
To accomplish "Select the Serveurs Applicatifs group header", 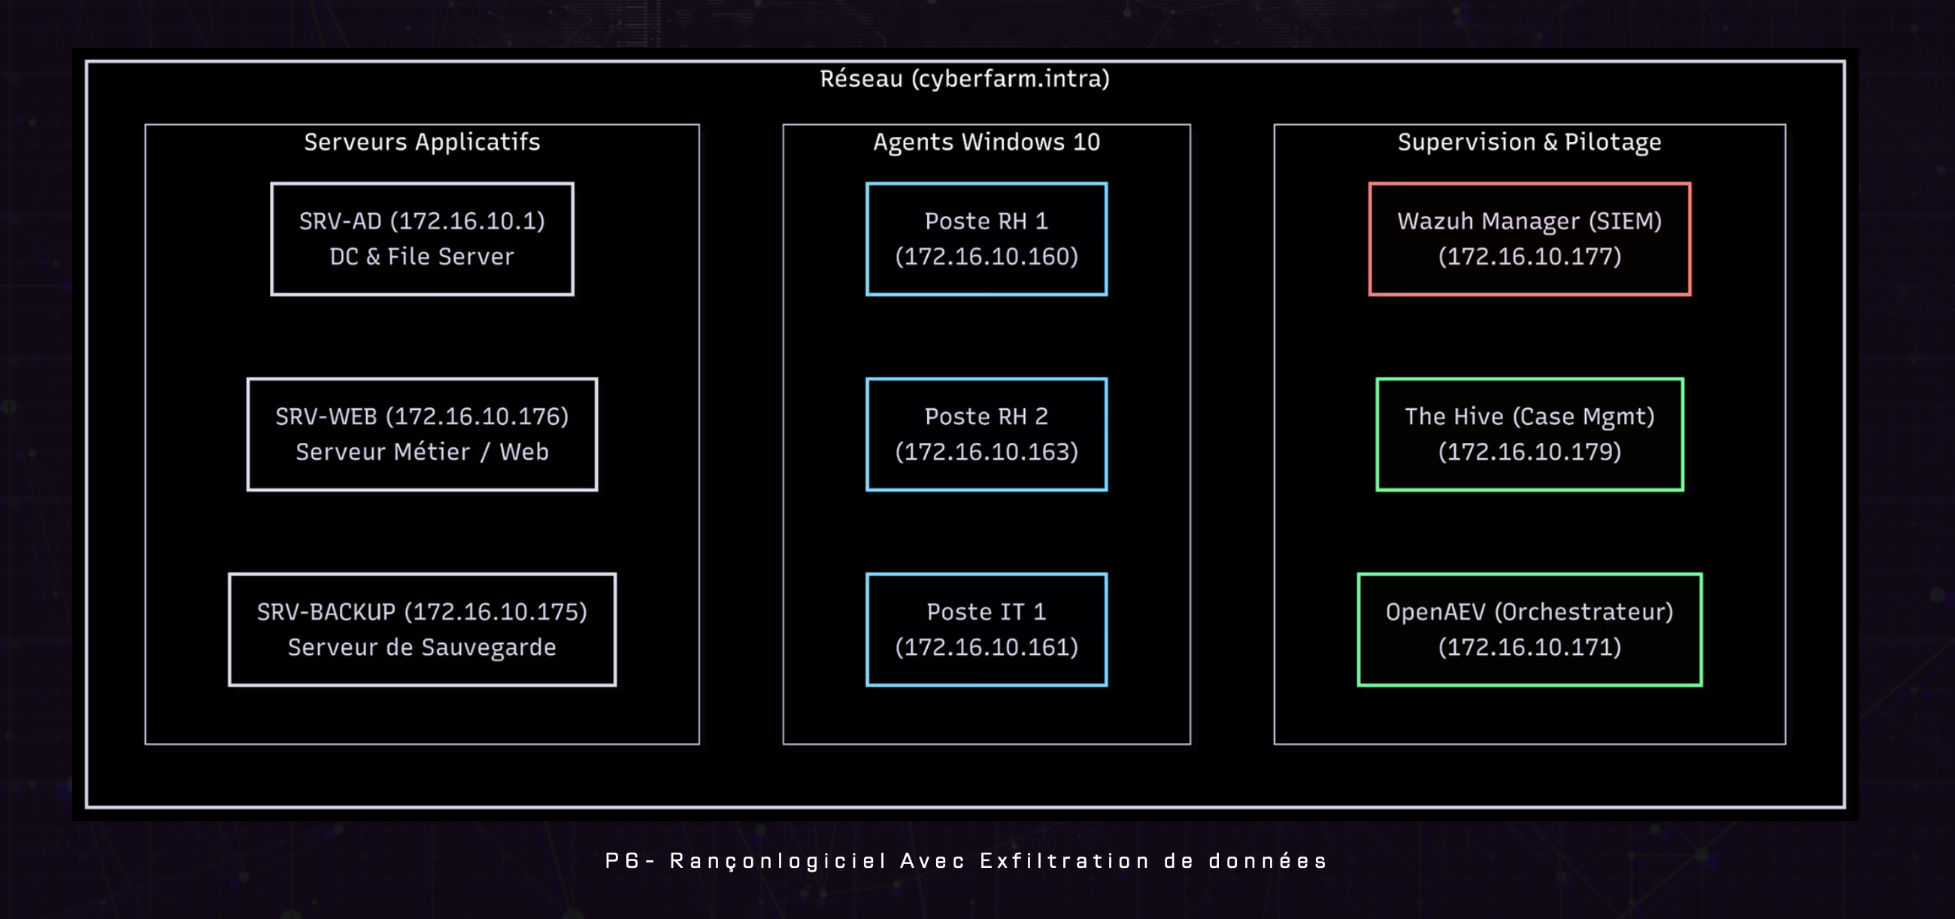I will coord(422,141).
